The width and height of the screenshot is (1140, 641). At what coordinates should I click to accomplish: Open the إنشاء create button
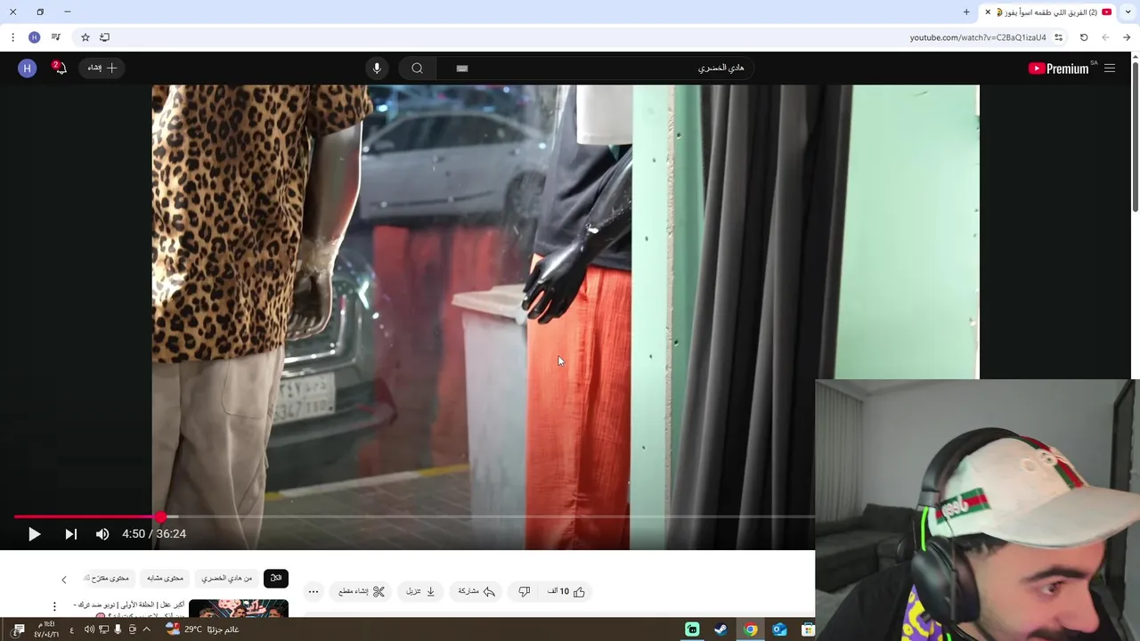click(103, 69)
